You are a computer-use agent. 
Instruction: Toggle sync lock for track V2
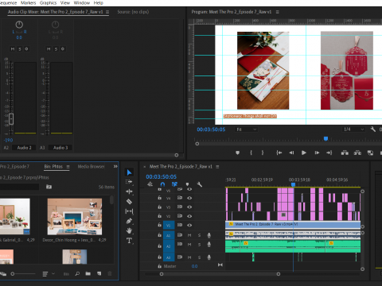180,216
